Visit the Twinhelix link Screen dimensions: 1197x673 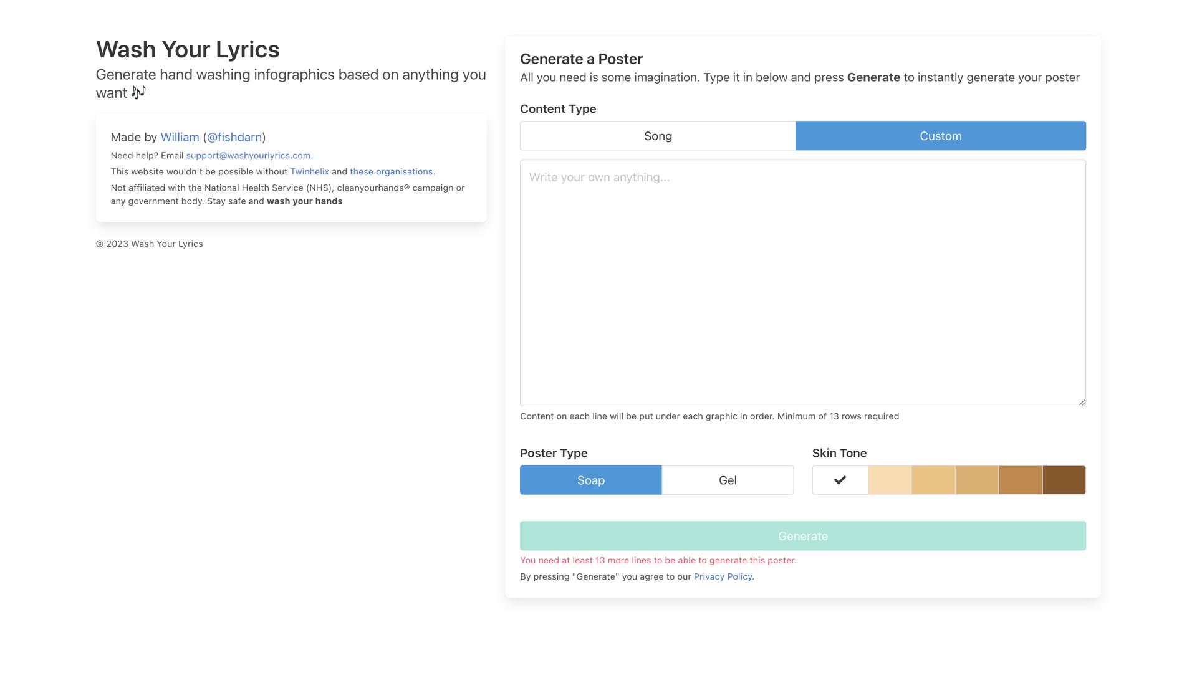tap(309, 171)
